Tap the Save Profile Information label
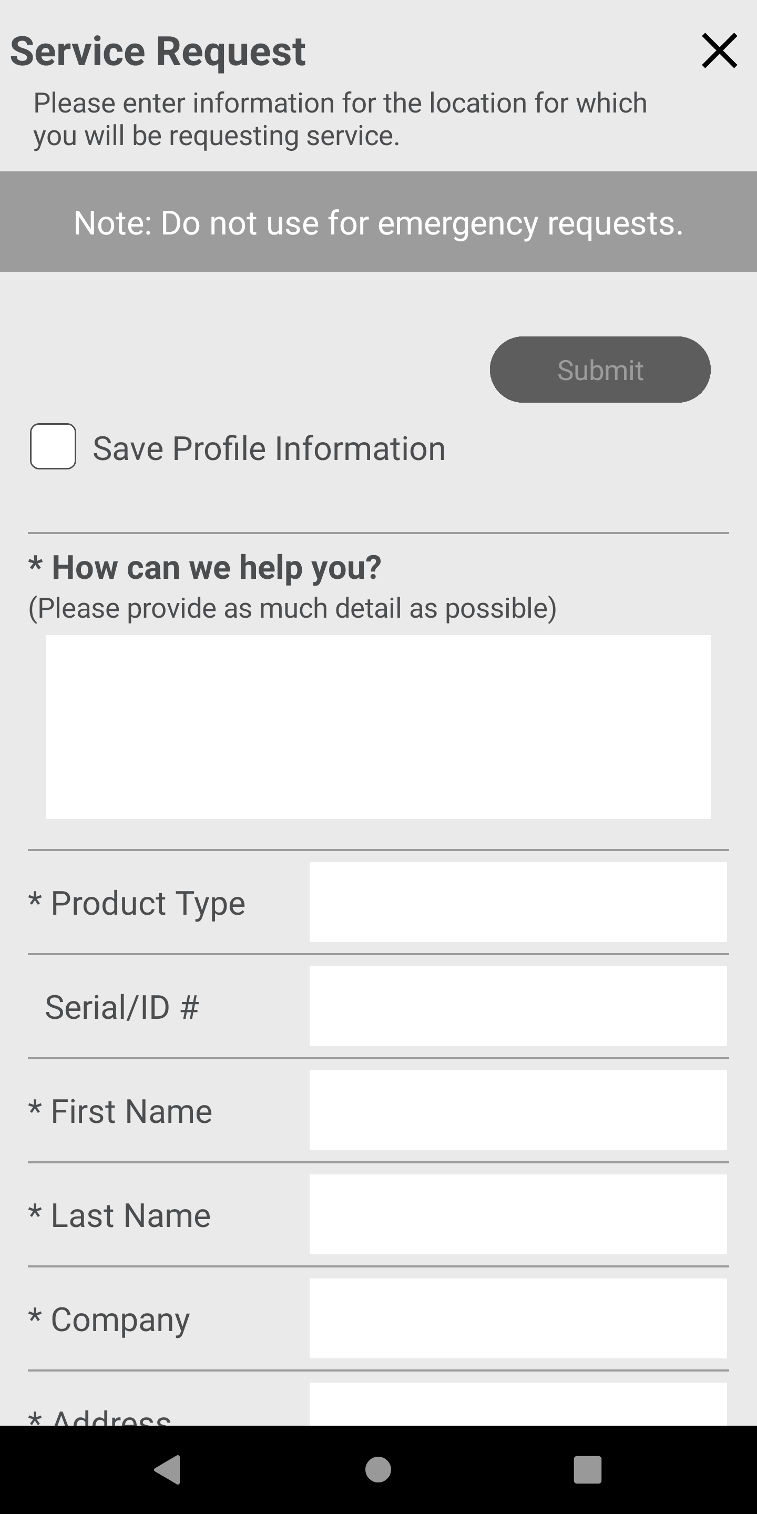The height and width of the screenshot is (1514, 757). [269, 448]
